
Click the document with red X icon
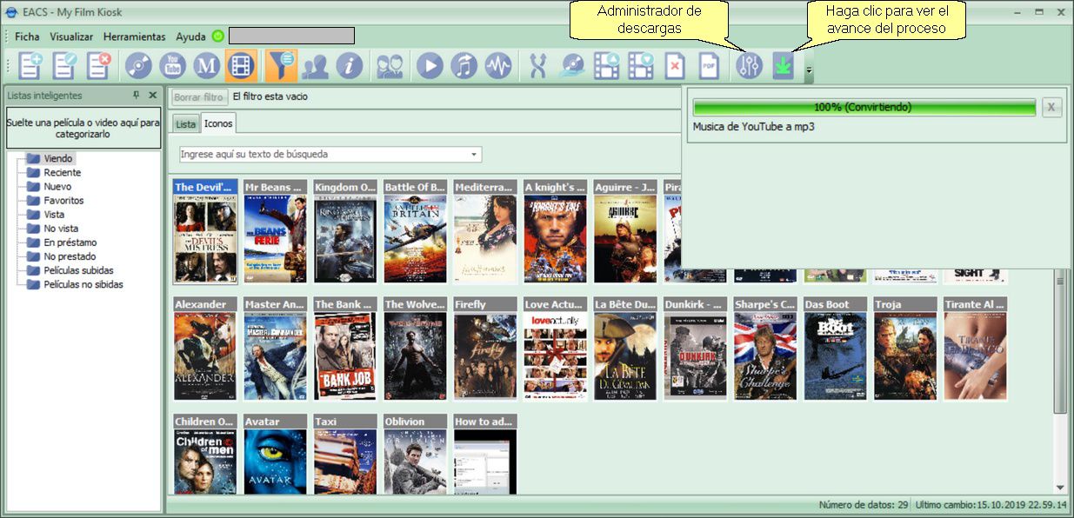pyautogui.click(x=675, y=66)
